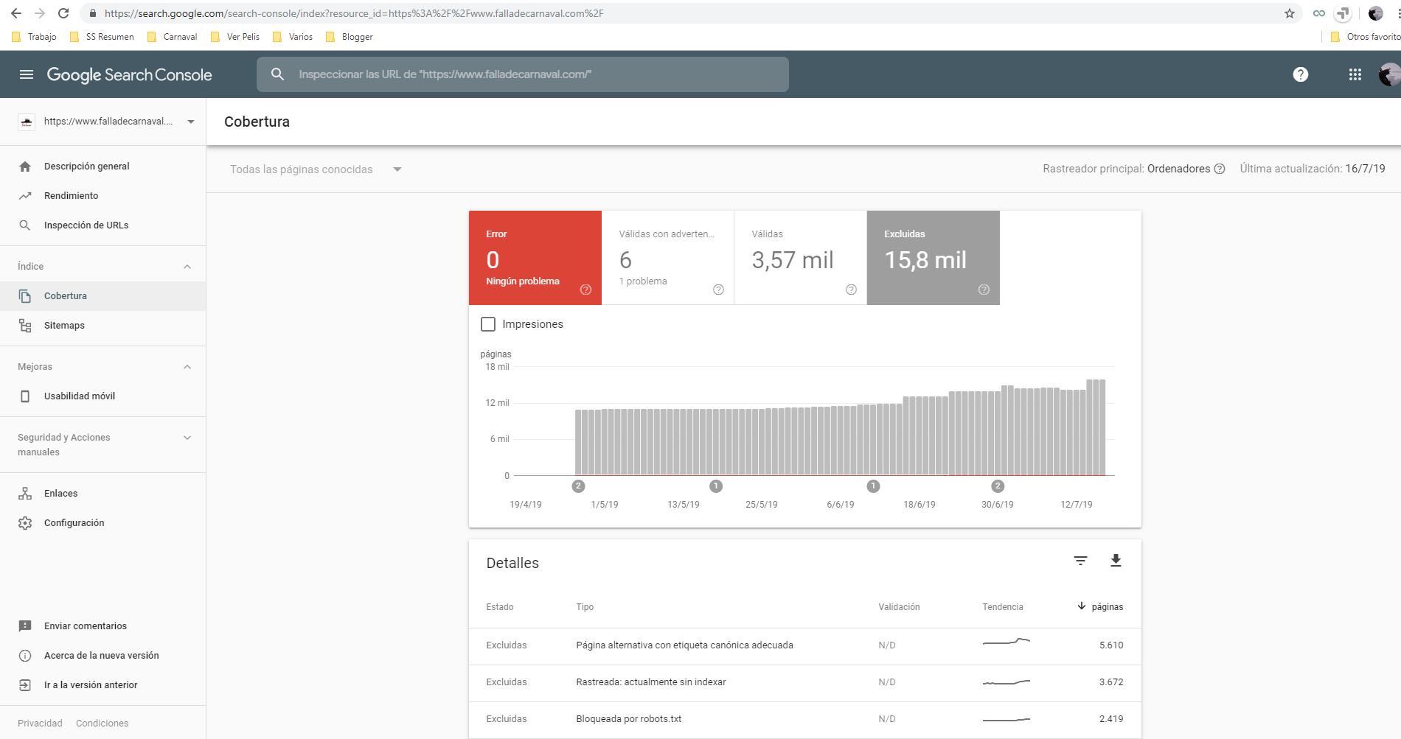
Task: Click chart marker near 6/6/19
Action: pyautogui.click(x=873, y=486)
